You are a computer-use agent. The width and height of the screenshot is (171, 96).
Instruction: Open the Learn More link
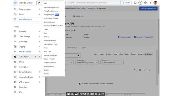point(124,37)
